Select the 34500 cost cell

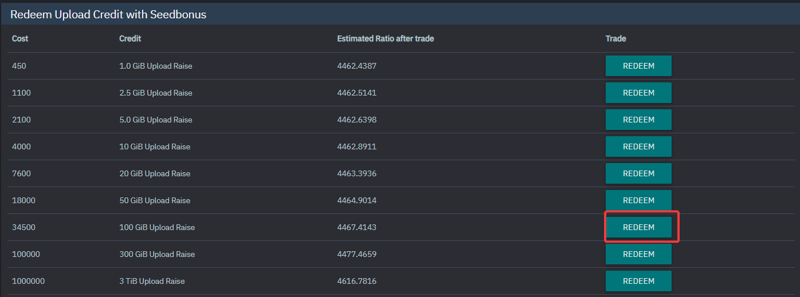coord(23,227)
